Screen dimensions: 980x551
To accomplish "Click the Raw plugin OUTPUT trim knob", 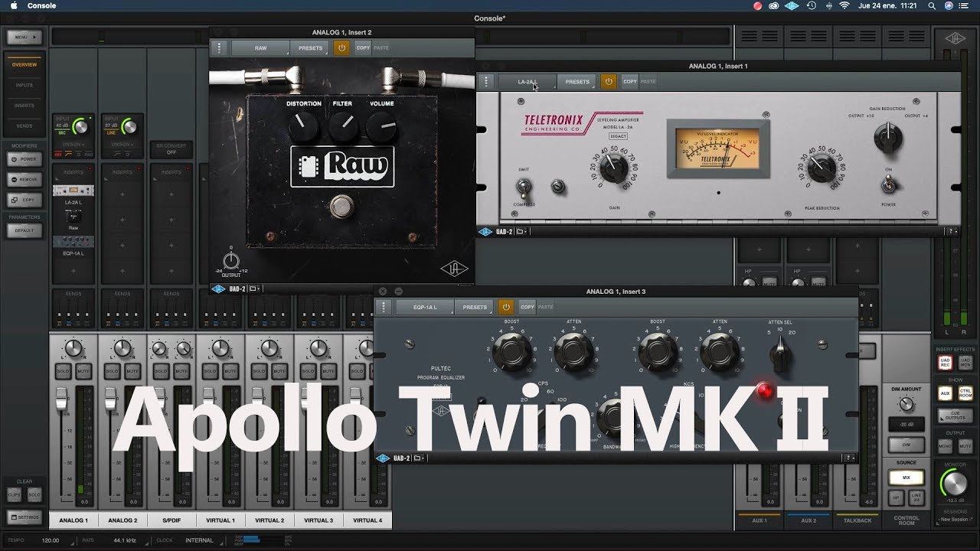I will (230, 262).
